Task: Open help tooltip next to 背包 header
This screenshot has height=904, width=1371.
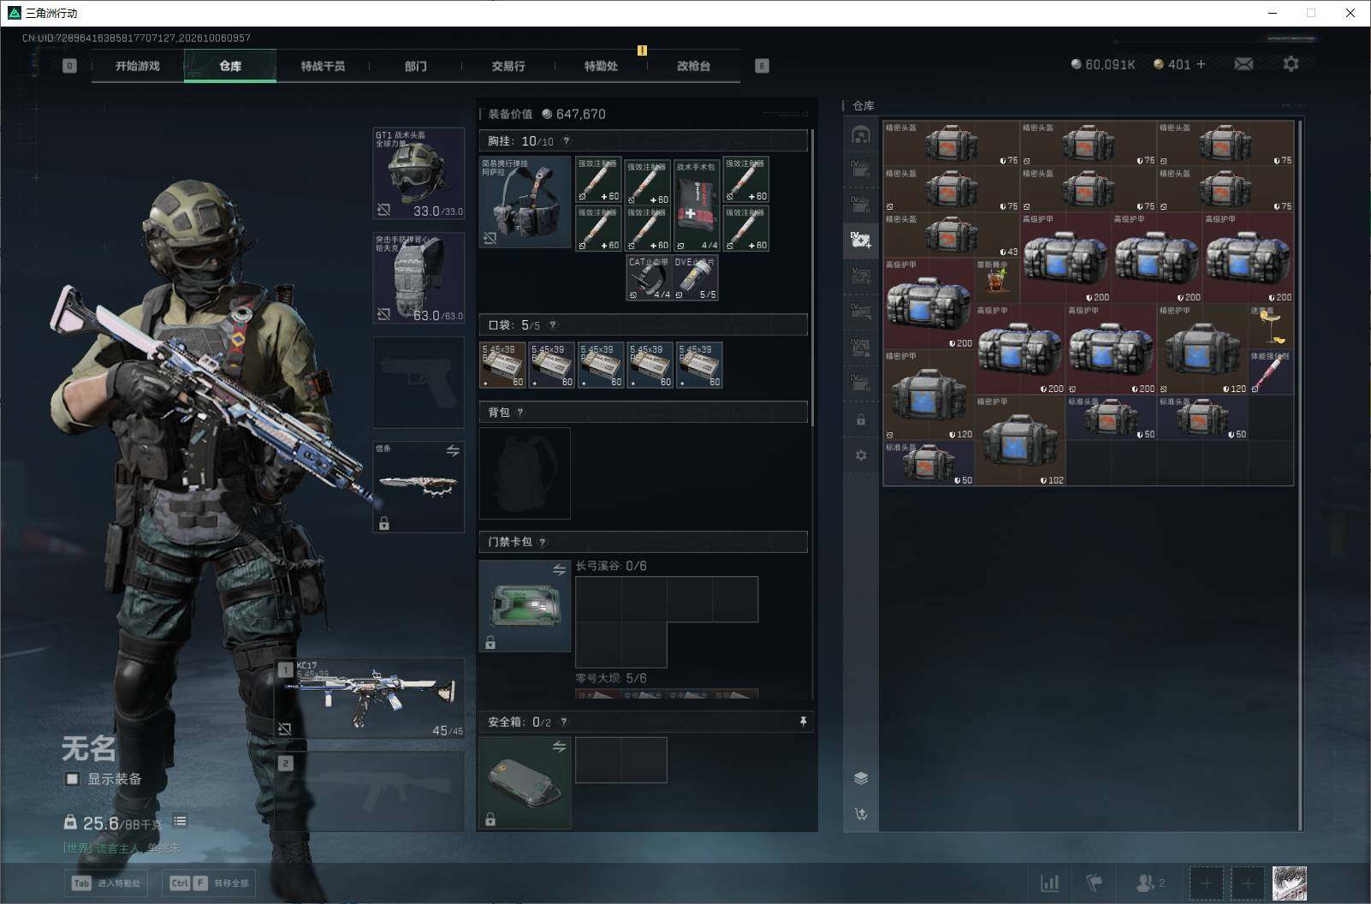Action: click(x=519, y=413)
